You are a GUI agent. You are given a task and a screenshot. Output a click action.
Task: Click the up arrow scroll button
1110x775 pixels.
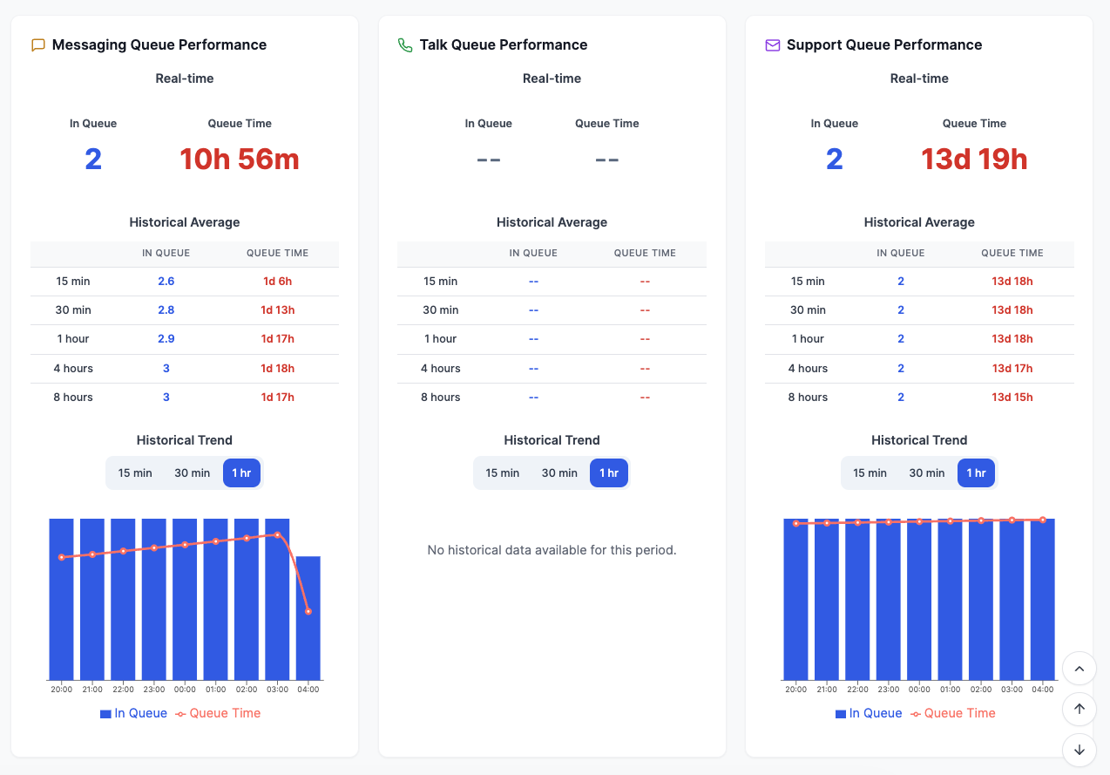click(x=1080, y=709)
